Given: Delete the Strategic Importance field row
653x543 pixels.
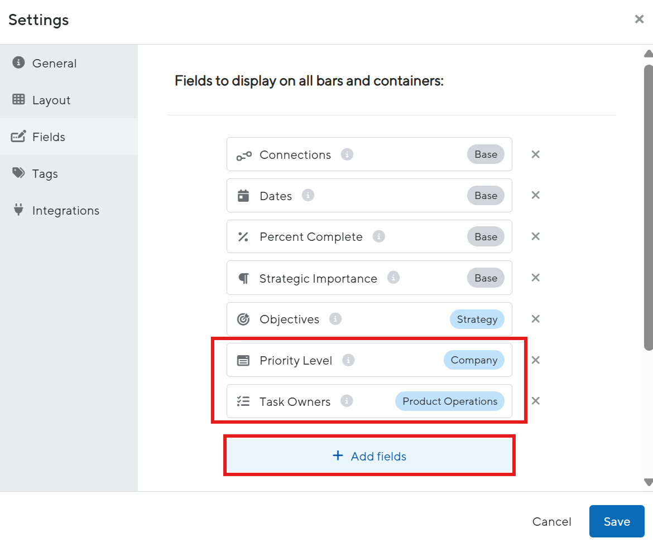Looking at the screenshot, I should [x=535, y=278].
